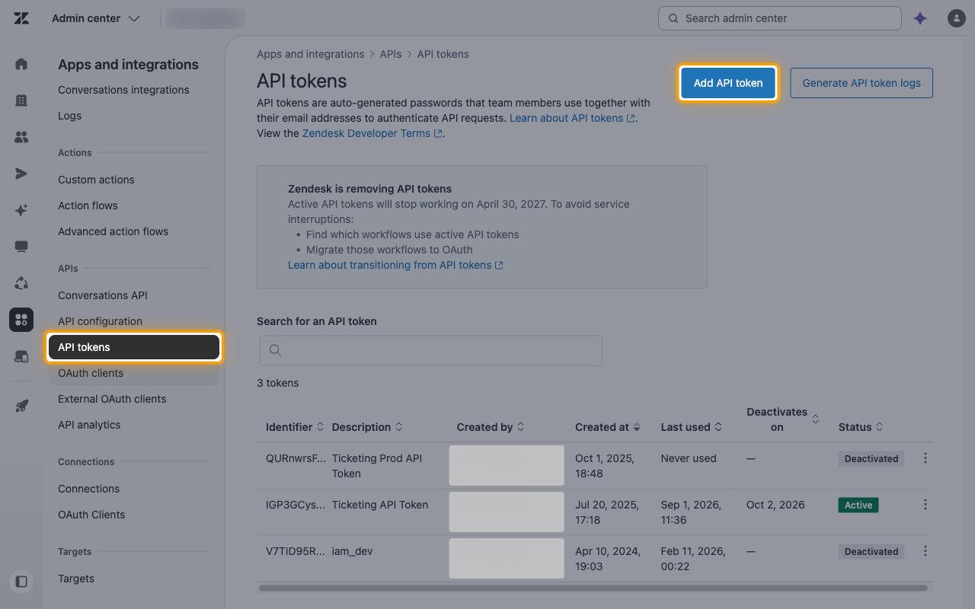Open actions menu for iam_dev token
This screenshot has height=609, width=975.
pos(925,551)
